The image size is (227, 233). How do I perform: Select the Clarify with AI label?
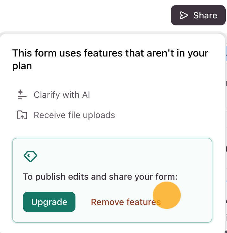[62, 95]
